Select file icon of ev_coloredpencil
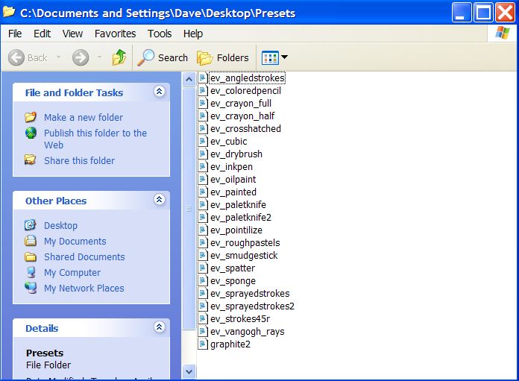The width and height of the screenshot is (519, 381). pos(203,91)
